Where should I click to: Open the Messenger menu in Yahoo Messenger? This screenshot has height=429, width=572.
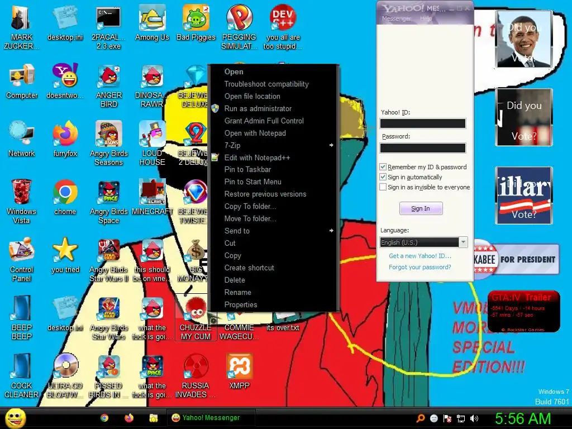point(396,18)
